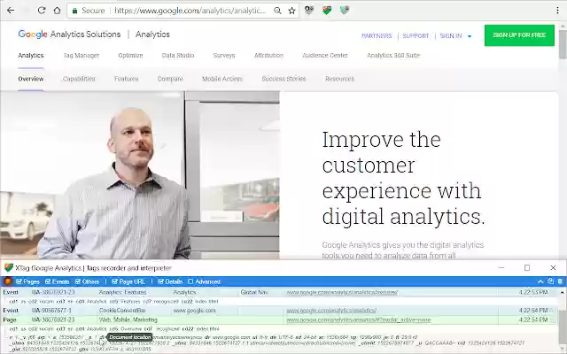
Task: Select the Overview sub-navigation item
Action: click(31, 79)
